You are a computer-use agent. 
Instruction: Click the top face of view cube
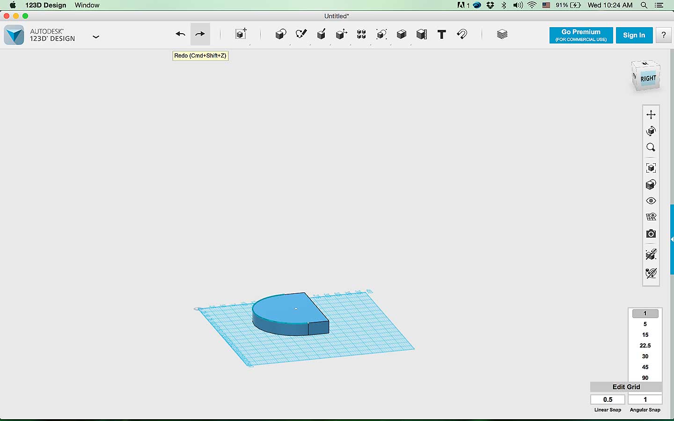[645, 64]
